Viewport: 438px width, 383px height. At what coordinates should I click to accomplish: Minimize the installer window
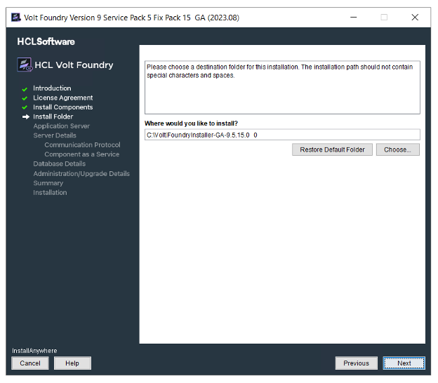coord(354,18)
